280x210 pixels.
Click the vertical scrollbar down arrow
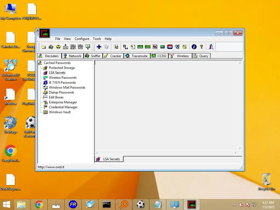point(240,148)
